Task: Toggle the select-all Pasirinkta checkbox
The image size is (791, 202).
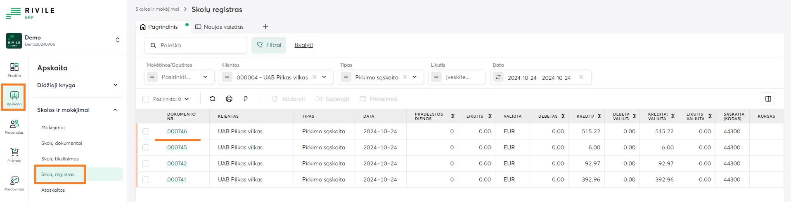Action: click(x=146, y=99)
